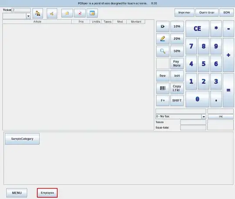Image resolution: width=235 pixels, height=199 pixels.
Task: Click the Sous-total amount field
Action: (193, 127)
